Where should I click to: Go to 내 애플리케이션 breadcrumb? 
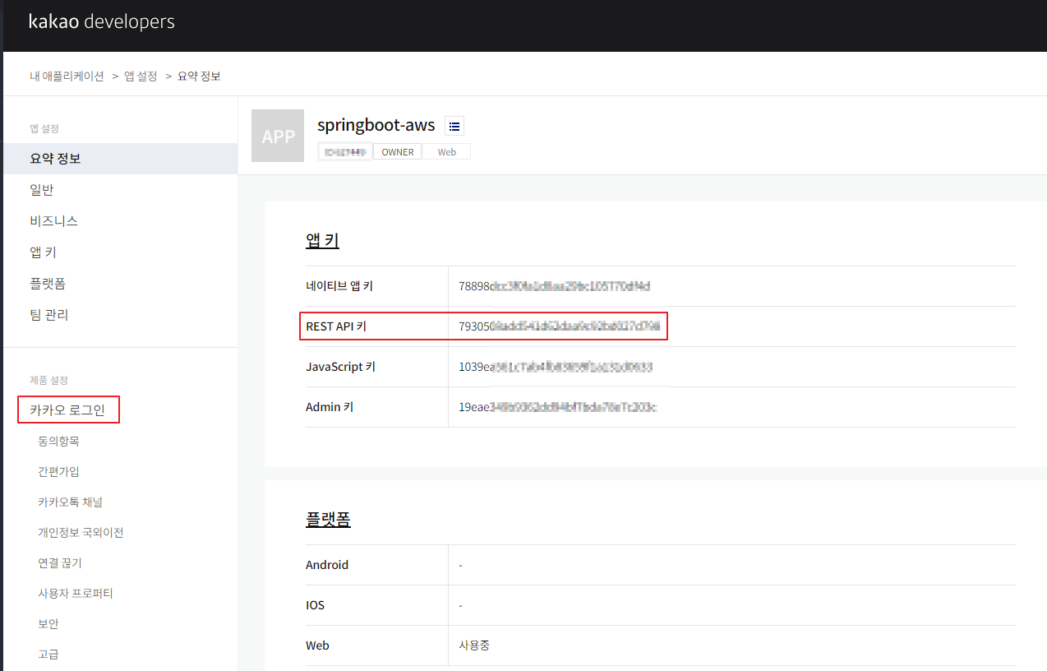67,76
